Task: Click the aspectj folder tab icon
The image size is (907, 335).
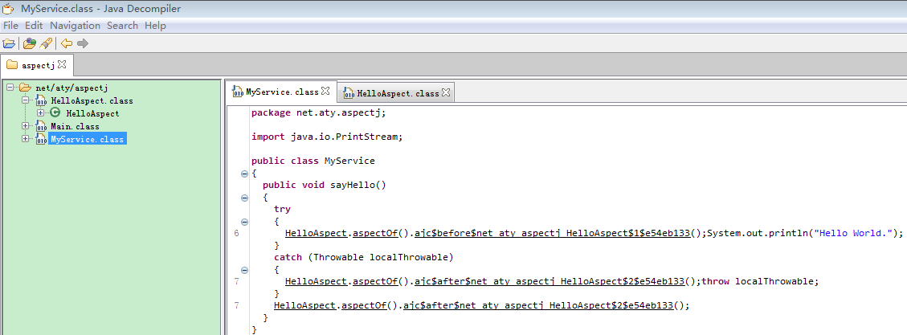Action: tap(12, 65)
